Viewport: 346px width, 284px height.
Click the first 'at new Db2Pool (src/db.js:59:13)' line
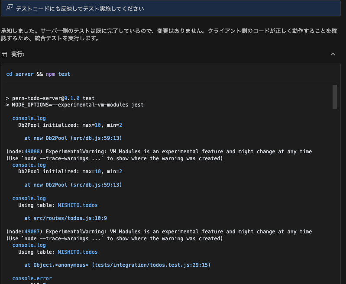pos(73,138)
